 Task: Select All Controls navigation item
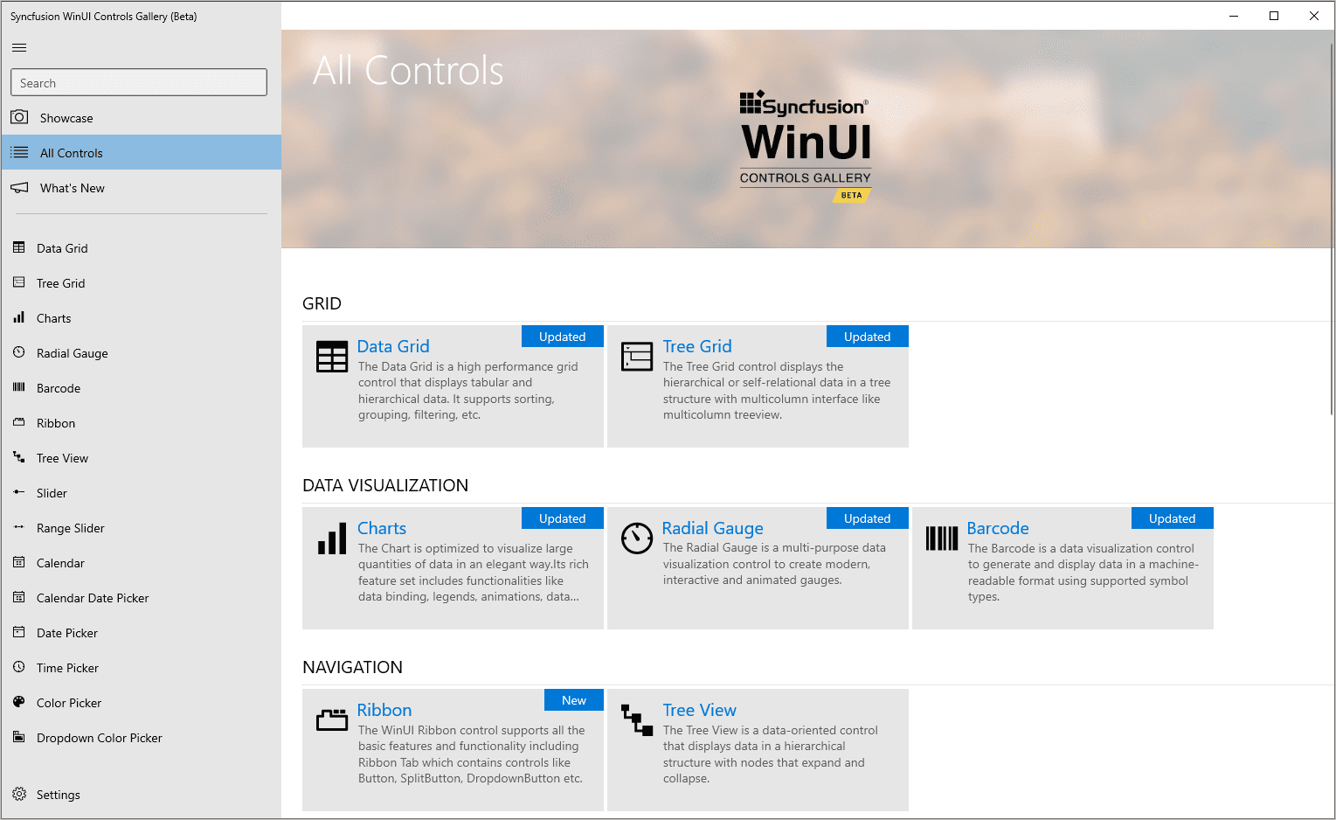click(72, 153)
